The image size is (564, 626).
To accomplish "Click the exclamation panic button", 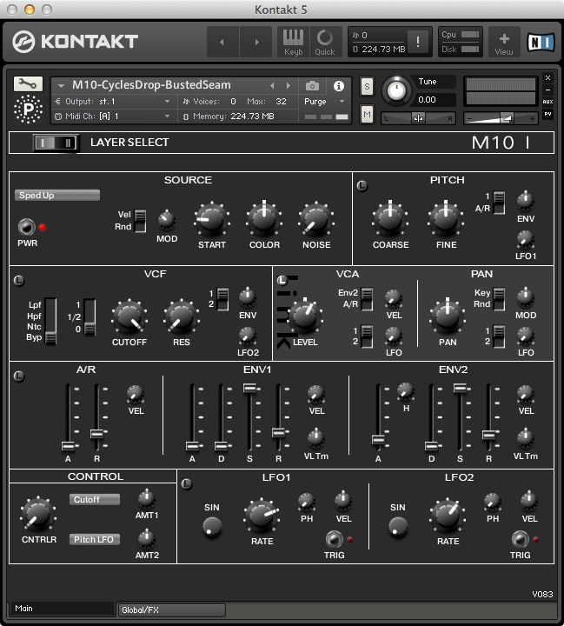I will click(417, 42).
